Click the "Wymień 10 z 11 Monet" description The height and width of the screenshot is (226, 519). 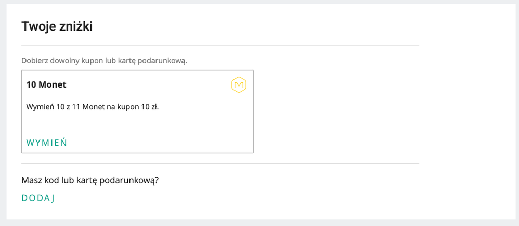click(x=92, y=107)
